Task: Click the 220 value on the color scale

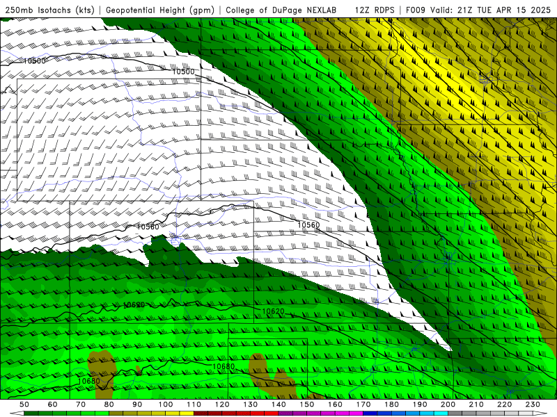Action: 504,404
